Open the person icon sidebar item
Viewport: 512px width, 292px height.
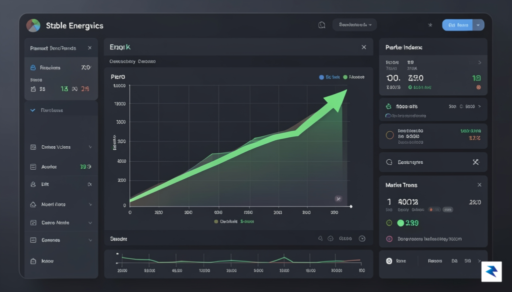[60, 184]
